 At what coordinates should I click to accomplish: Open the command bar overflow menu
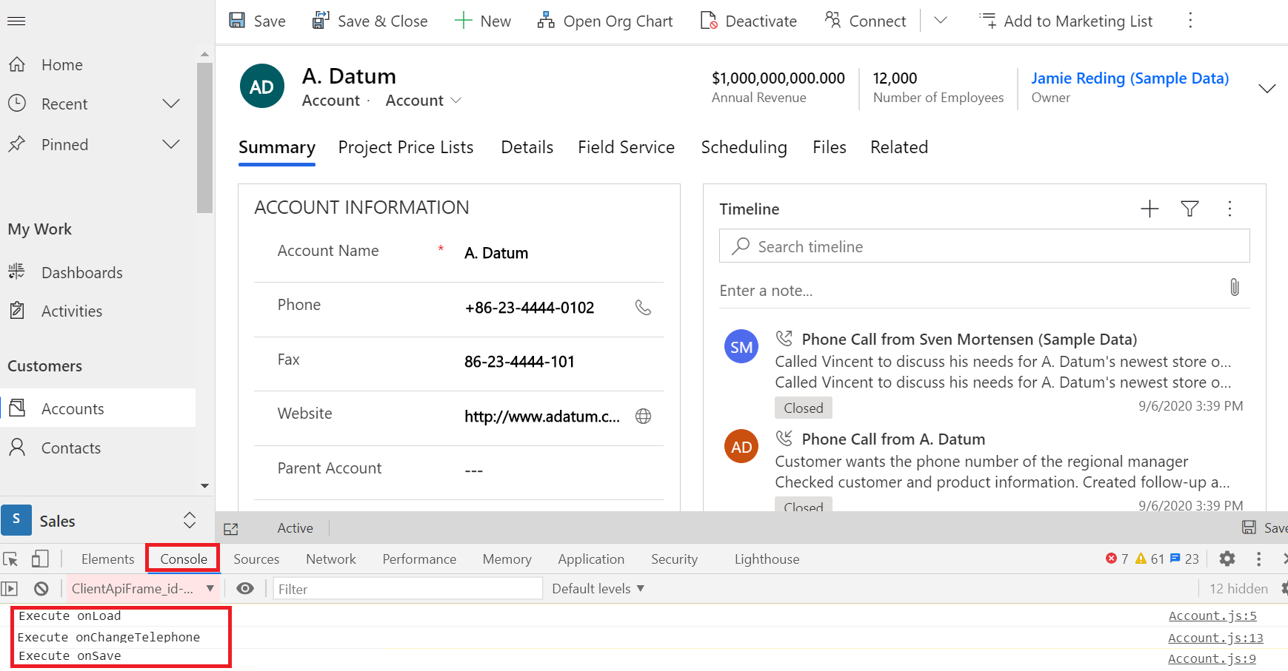1190,21
